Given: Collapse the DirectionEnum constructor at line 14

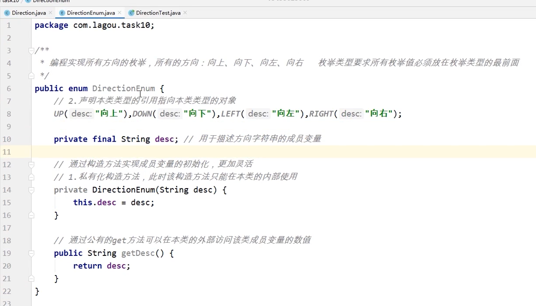Looking at the screenshot, I should pos(31,190).
